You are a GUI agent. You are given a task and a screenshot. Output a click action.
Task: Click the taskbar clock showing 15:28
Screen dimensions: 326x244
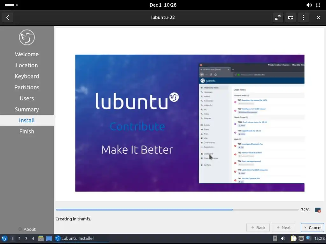coord(319,239)
